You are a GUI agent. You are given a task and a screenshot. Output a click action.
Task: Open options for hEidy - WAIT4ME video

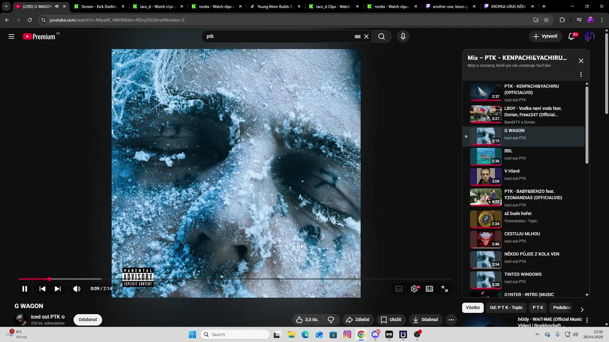[x=587, y=320]
